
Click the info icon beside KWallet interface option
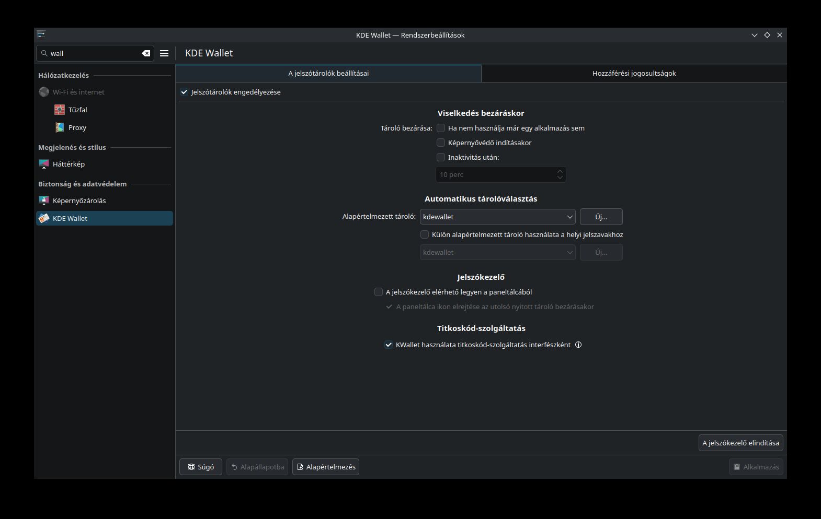578,345
